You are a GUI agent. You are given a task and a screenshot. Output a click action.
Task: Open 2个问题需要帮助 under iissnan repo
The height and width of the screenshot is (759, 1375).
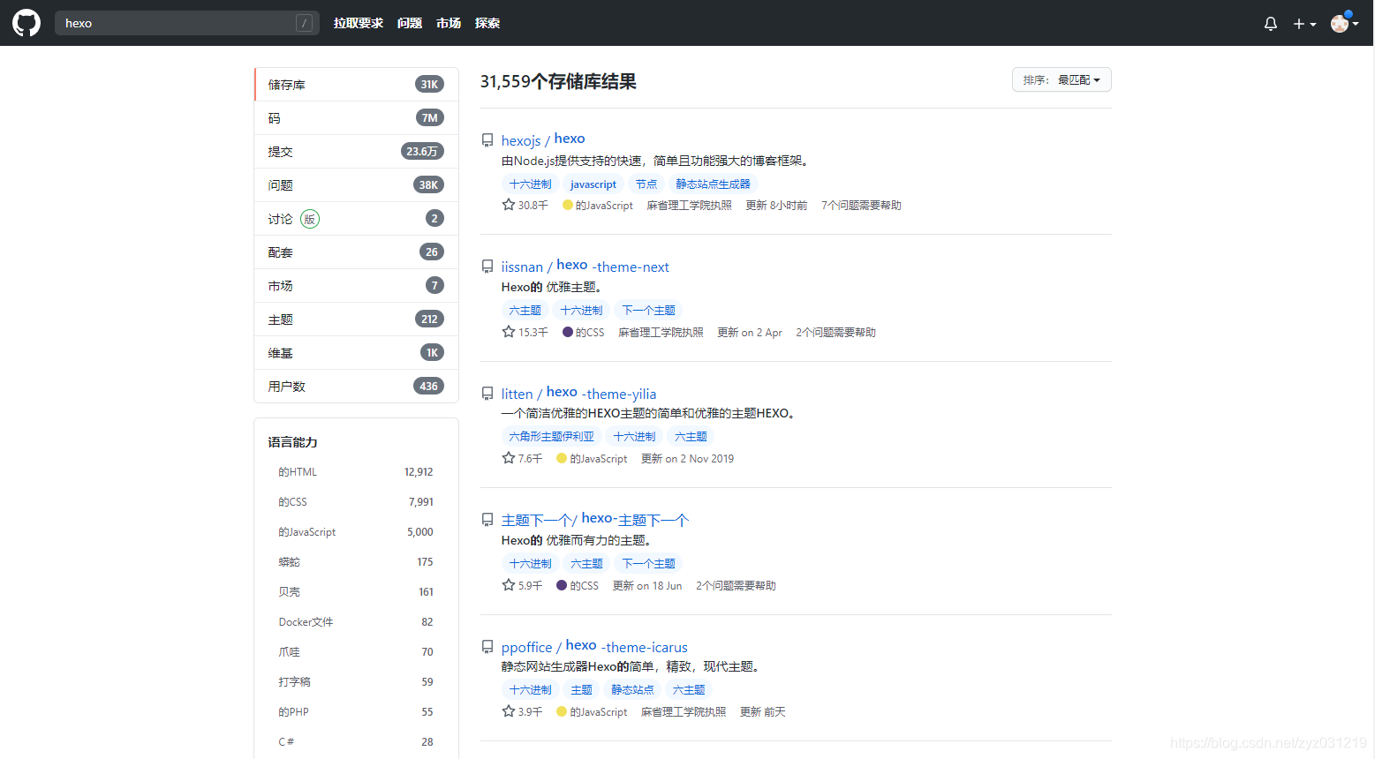click(835, 333)
